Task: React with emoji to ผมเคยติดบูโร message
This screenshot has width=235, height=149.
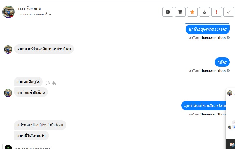Action: (48, 83)
